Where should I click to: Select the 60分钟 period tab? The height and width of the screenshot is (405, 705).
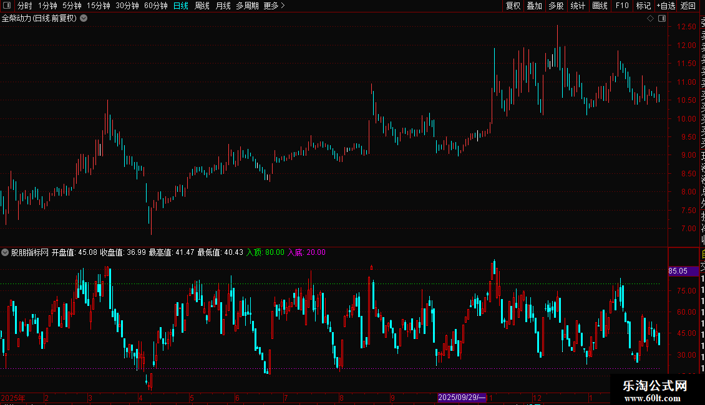point(156,6)
